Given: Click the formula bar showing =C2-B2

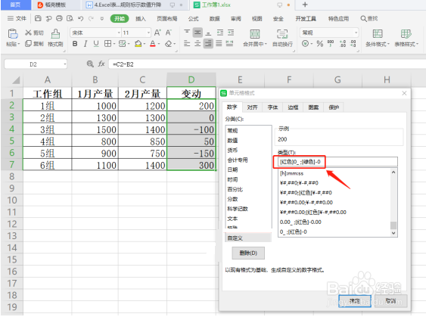Looking at the screenshot, I should click(x=266, y=64).
